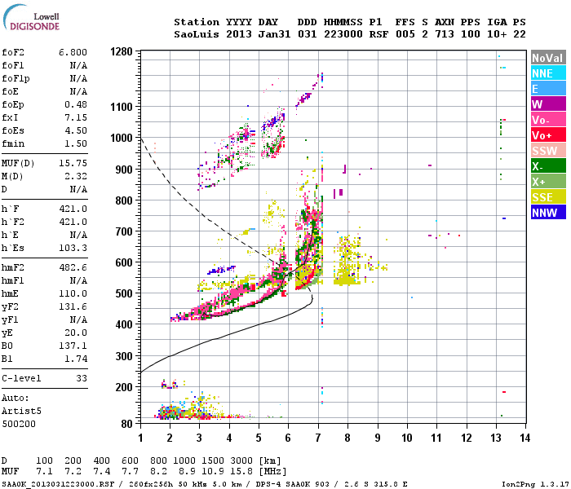Click the foF2 value 6.800
Screen dimensions: 571x489
[x=73, y=52]
